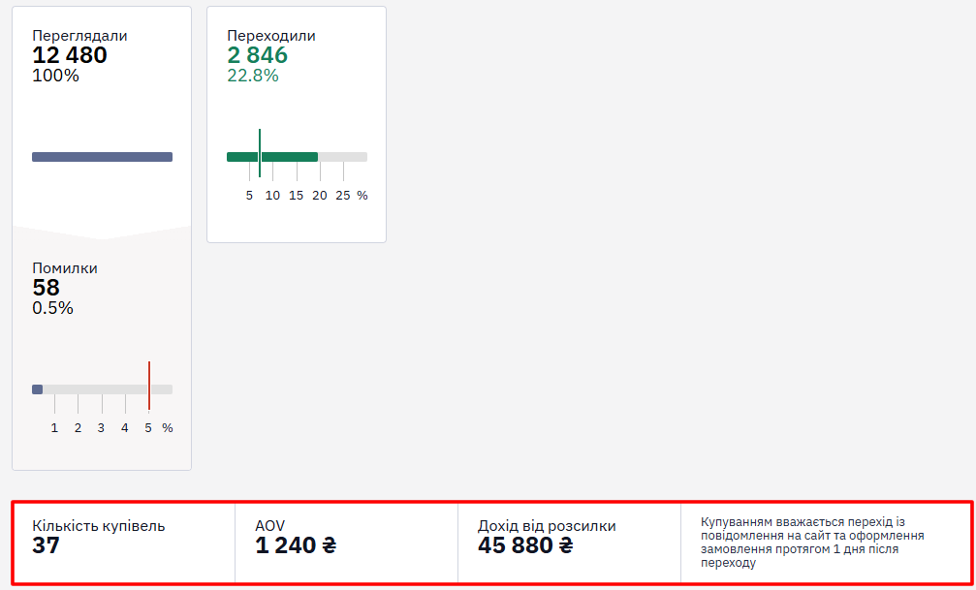This screenshot has width=976, height=590.
Task: Click the Переглядали count 12 480
Action: (x=70, y=55)
